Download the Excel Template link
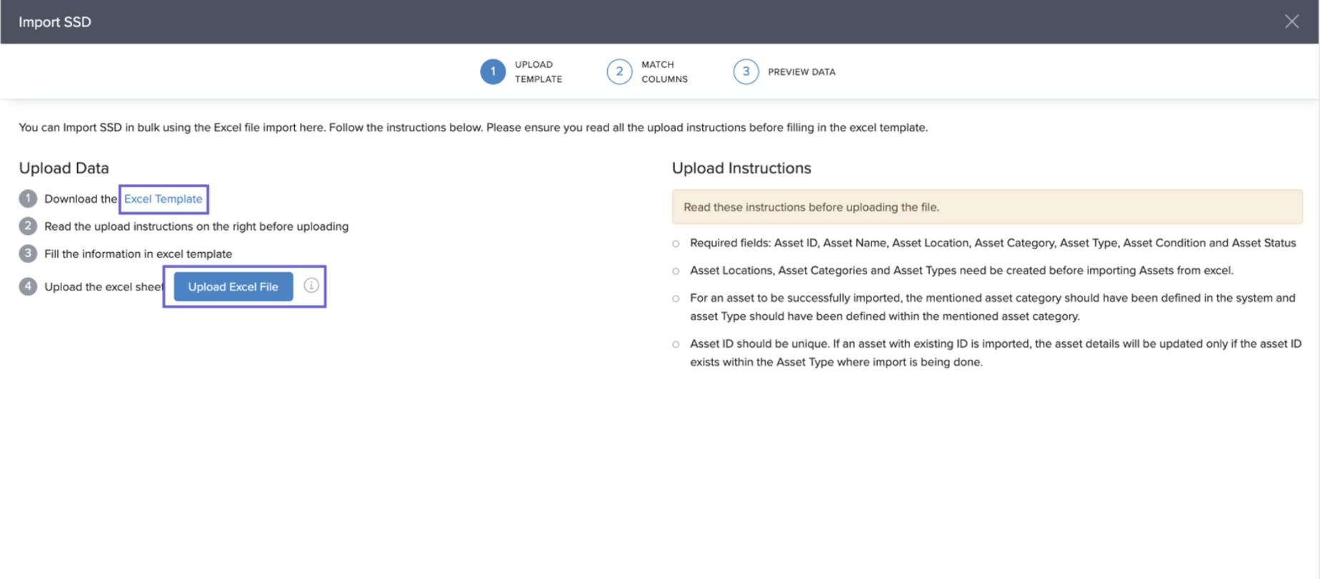This screenshot has height=579, width=1320. coord(163,199)
